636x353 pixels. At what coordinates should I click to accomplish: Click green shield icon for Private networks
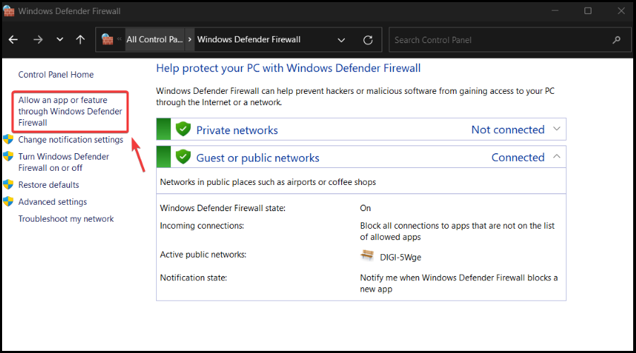coord(183,129)
